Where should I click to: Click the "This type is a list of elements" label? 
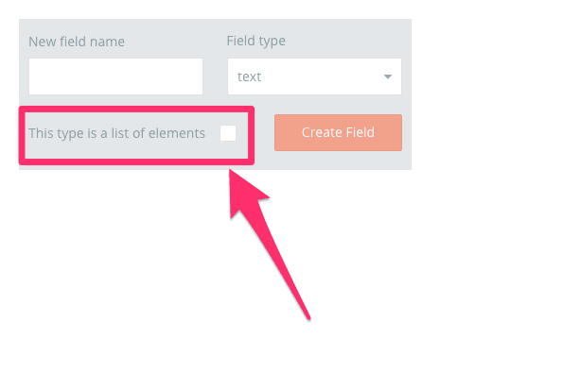(116, 133)
